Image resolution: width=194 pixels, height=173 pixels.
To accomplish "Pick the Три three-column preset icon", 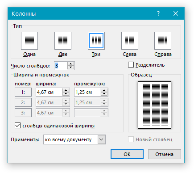I will 96,41.
